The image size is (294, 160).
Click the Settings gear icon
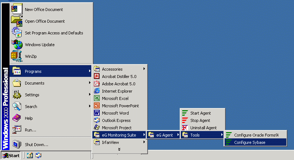point(17,94)
